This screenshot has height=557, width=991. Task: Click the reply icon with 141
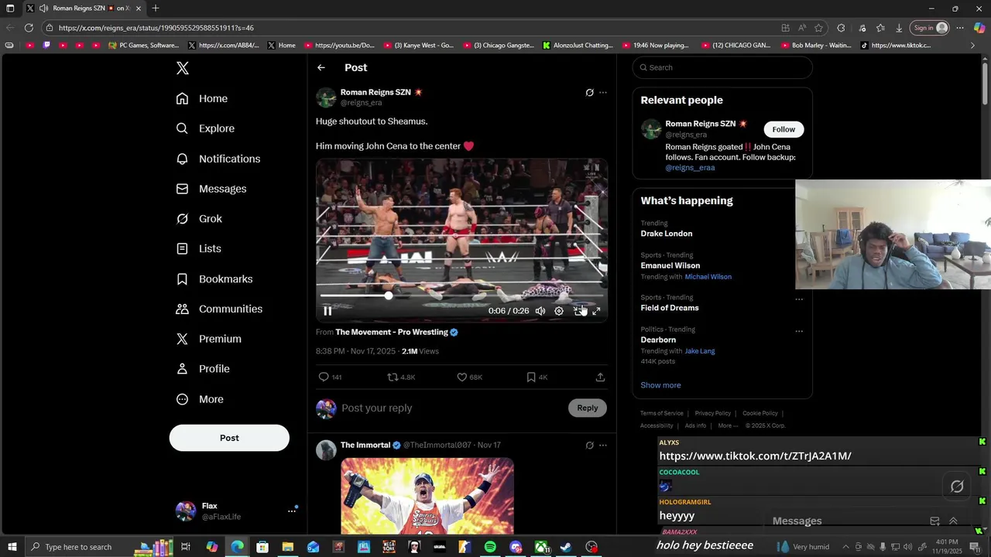tap(324, 378)
